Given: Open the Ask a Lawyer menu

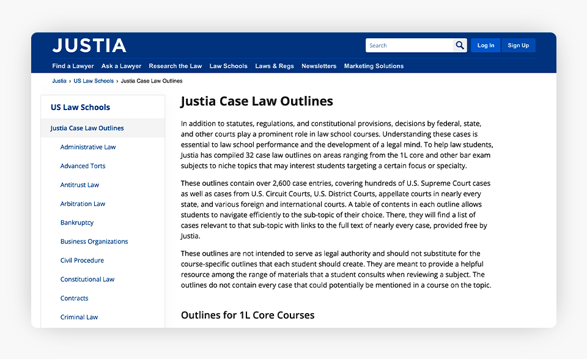Looking at the screenshot, I should [x=121, y=66].
